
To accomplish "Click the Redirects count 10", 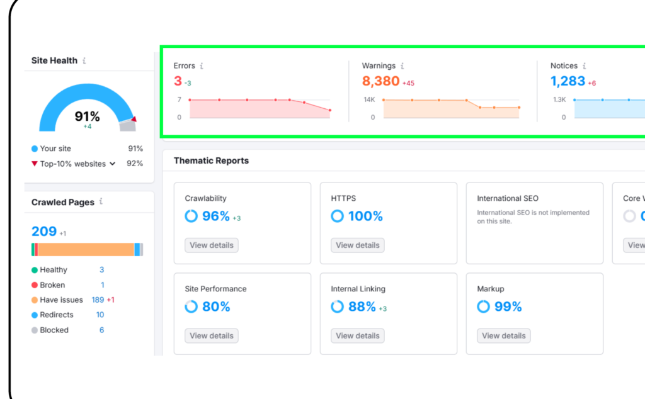I will pyautogui.click(x=100, y=315).
